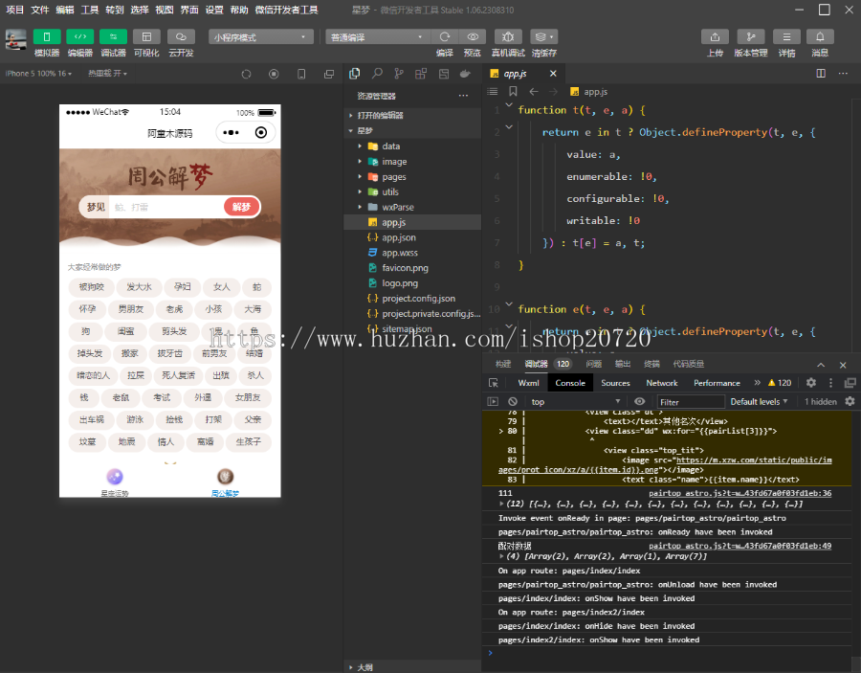
Task: Click the simulator phone device icon
Action: 301,74
